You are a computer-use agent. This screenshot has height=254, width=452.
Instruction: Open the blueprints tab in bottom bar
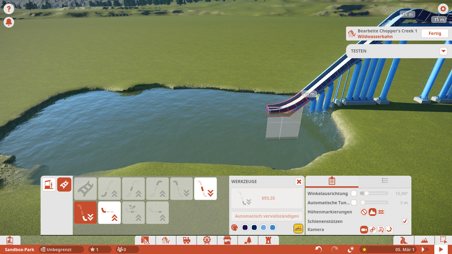click(145, 241)
